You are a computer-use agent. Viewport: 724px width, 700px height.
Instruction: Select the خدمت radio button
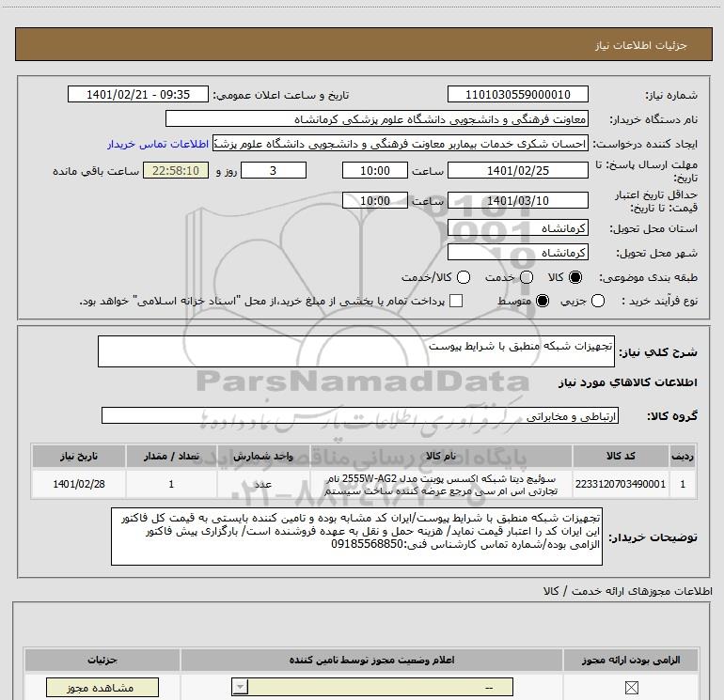pos(527,277)
